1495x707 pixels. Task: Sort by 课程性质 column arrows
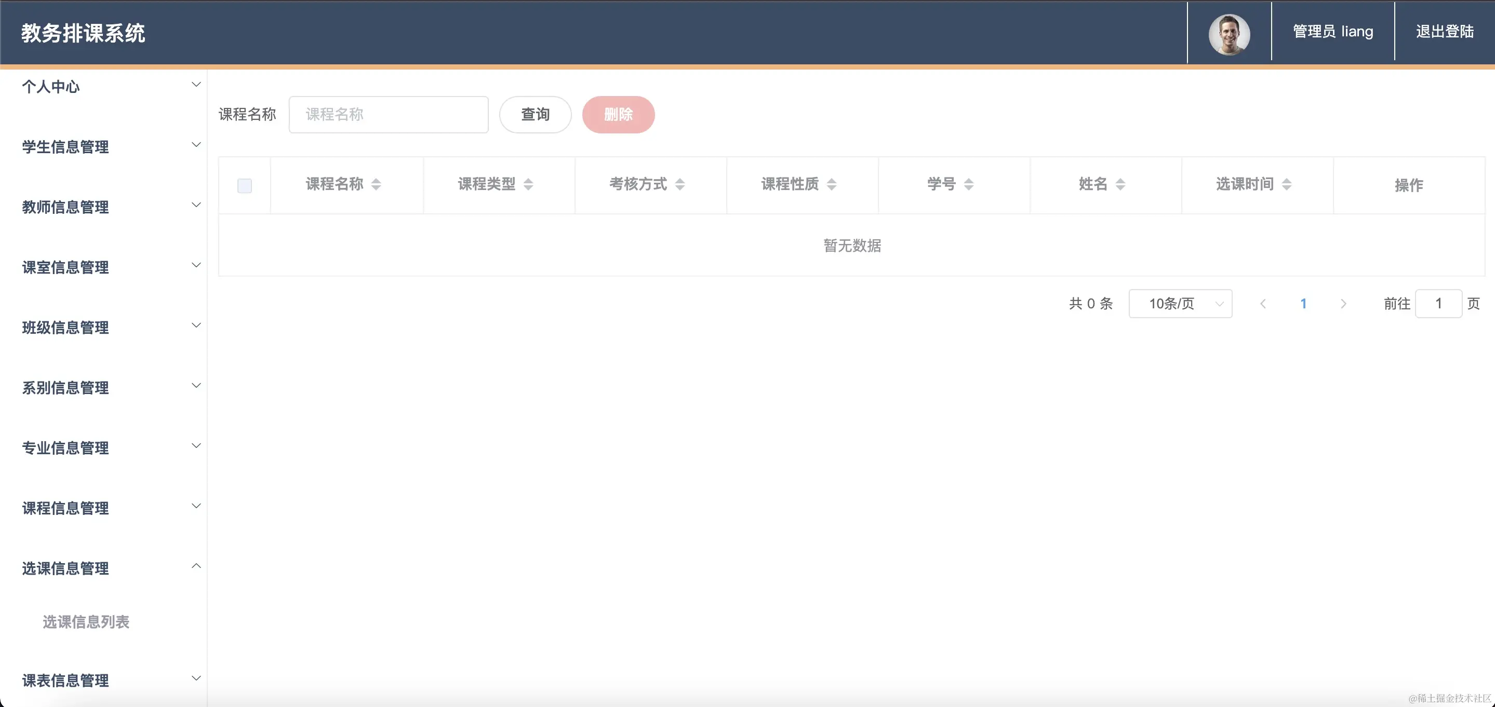(832, 184)
